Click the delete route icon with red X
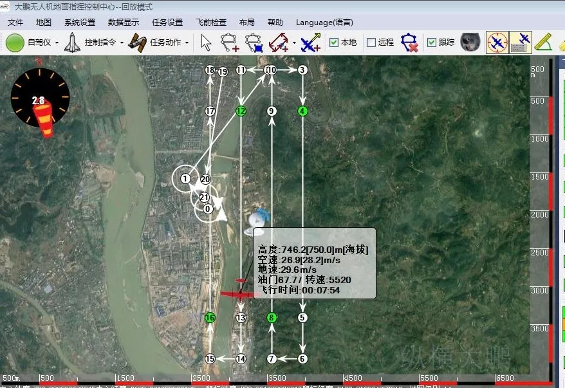 tap(409, 42)
